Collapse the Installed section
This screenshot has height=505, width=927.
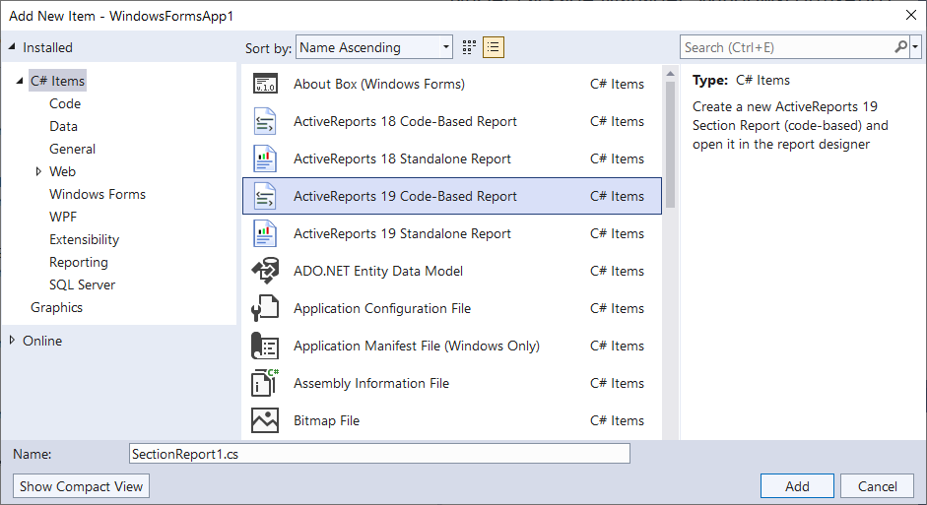pos(12,47)
